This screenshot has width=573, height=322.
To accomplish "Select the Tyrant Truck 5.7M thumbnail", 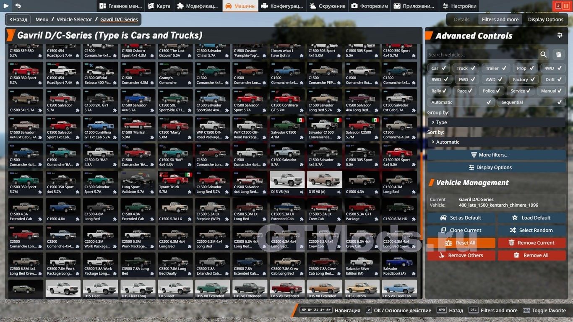I will [175, 183].
